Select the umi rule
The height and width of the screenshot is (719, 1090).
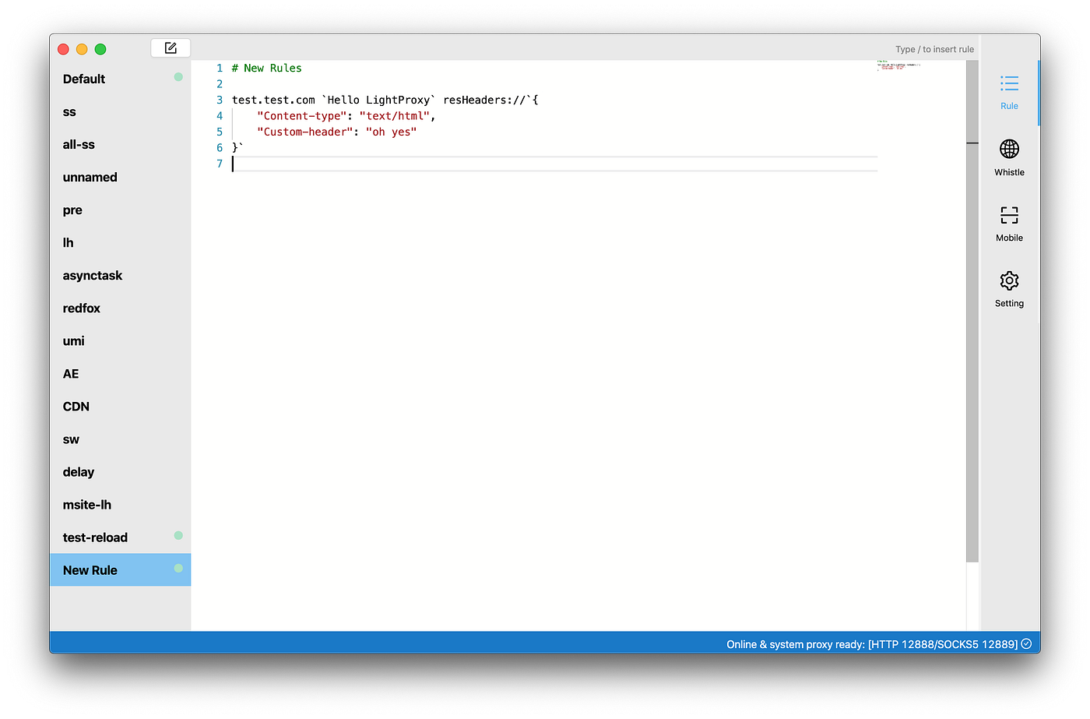(x=73, y=340)
